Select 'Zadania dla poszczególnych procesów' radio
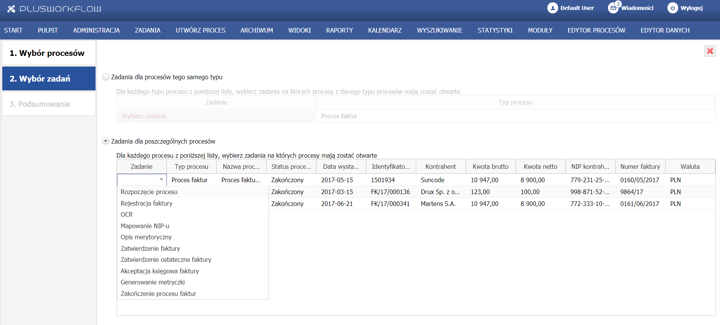The height and width of the screenshot is (325, 720). (106, 141)
